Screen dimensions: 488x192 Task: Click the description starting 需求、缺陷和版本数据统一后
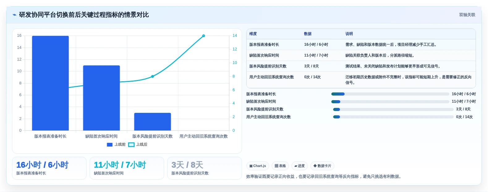[391, 45]
